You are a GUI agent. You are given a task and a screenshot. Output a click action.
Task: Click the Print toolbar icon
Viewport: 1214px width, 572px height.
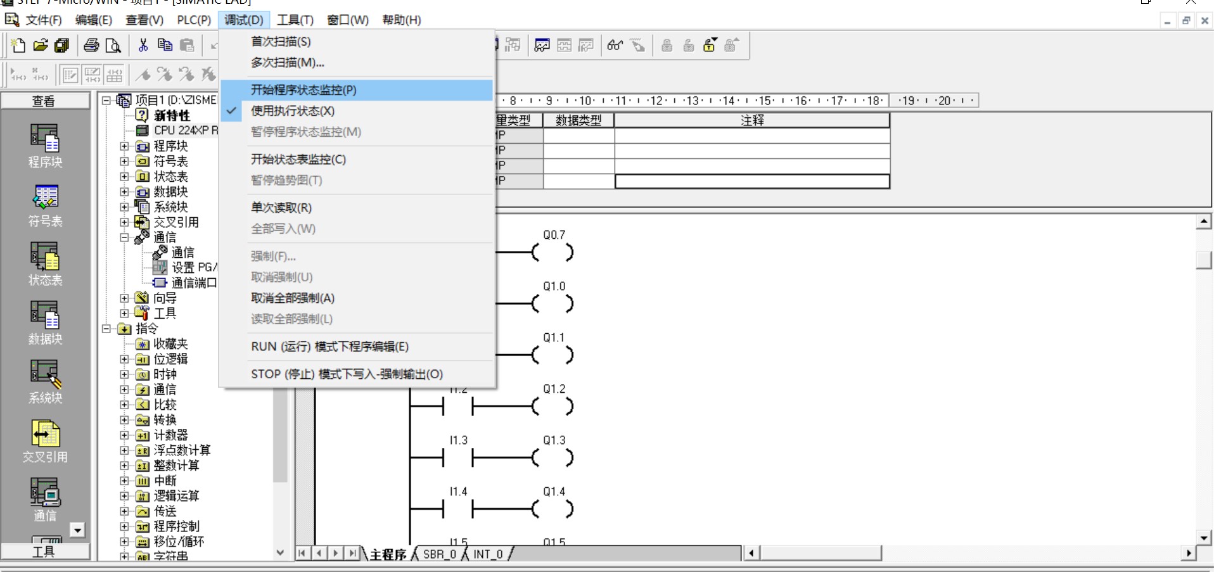tap(91, 45)
